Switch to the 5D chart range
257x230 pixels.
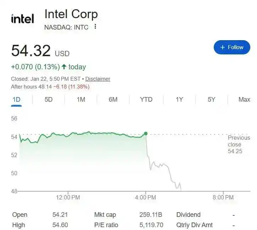pos(49,100)
